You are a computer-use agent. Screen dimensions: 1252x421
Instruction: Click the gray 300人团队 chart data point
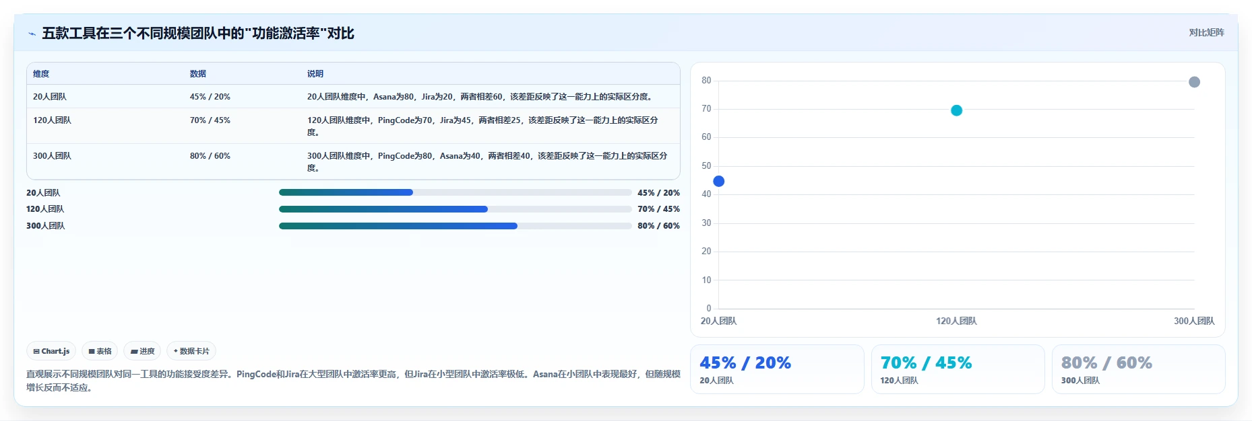pos(1194,82)
